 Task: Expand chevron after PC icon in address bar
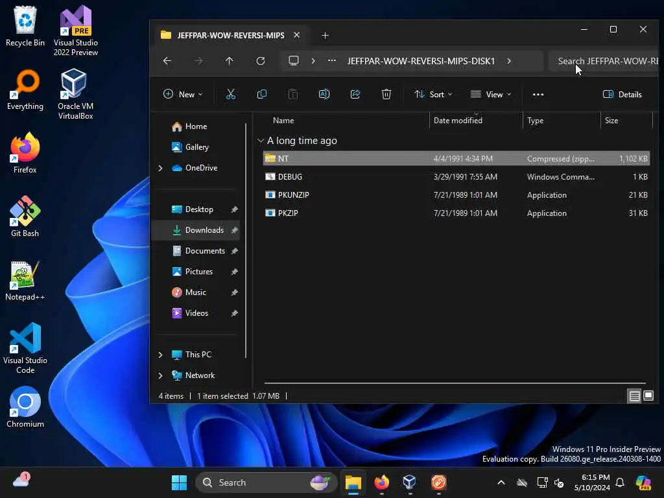pyautogui.click(x=313, y=61)
